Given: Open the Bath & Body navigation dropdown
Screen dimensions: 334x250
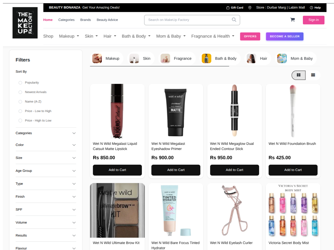Looking at the screenshot, I should 136,36.
